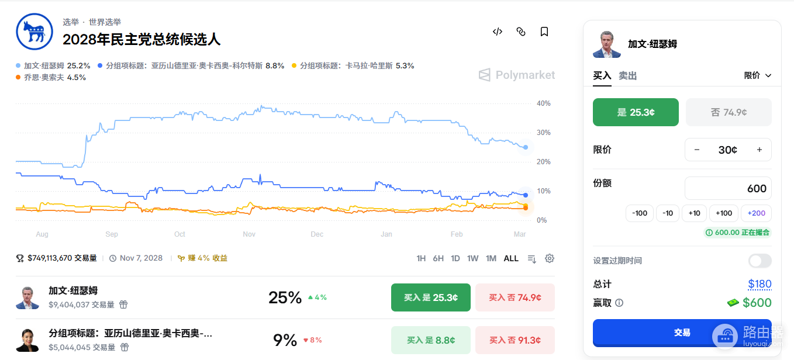794x360 pixels.
Task: Add 10 shares with +10 button
Action: click(x=694, y=213)
